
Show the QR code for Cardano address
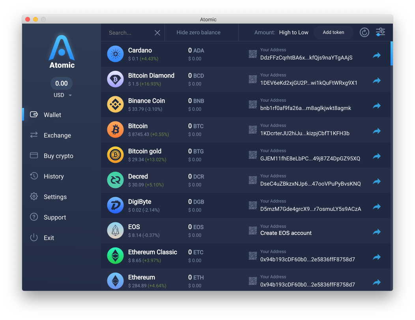253,54
